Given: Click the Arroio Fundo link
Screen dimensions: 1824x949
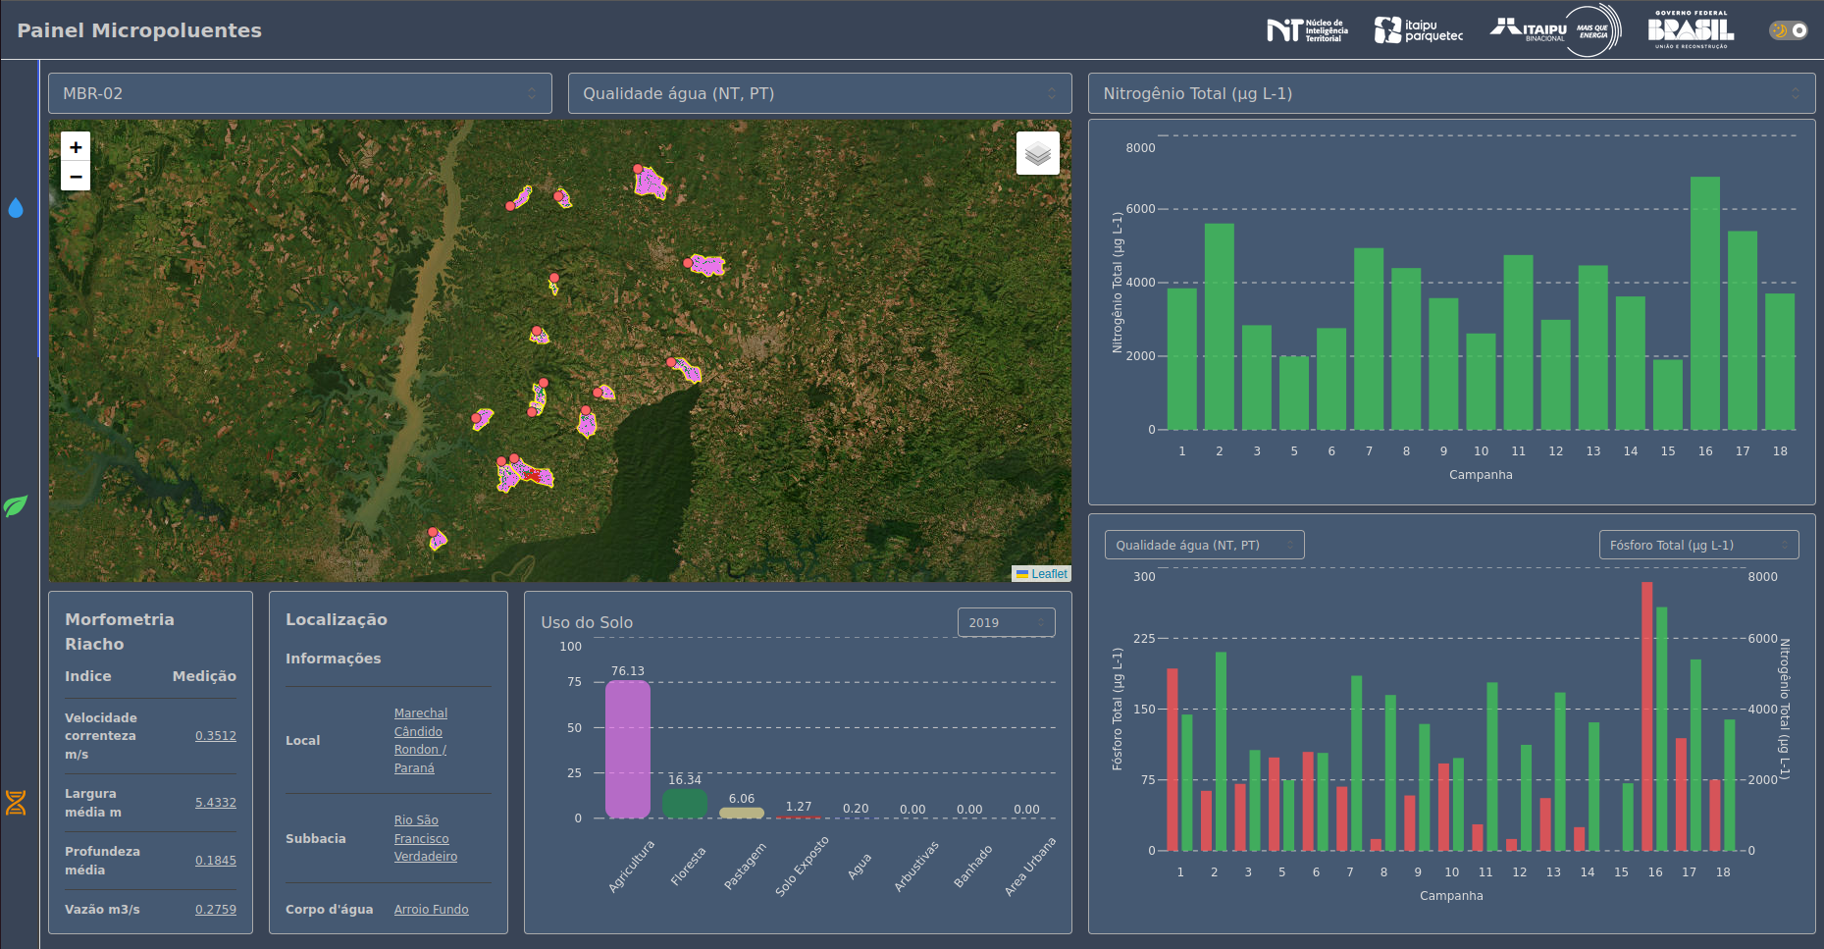Looking at the screenshot, I should click(431, 910).
